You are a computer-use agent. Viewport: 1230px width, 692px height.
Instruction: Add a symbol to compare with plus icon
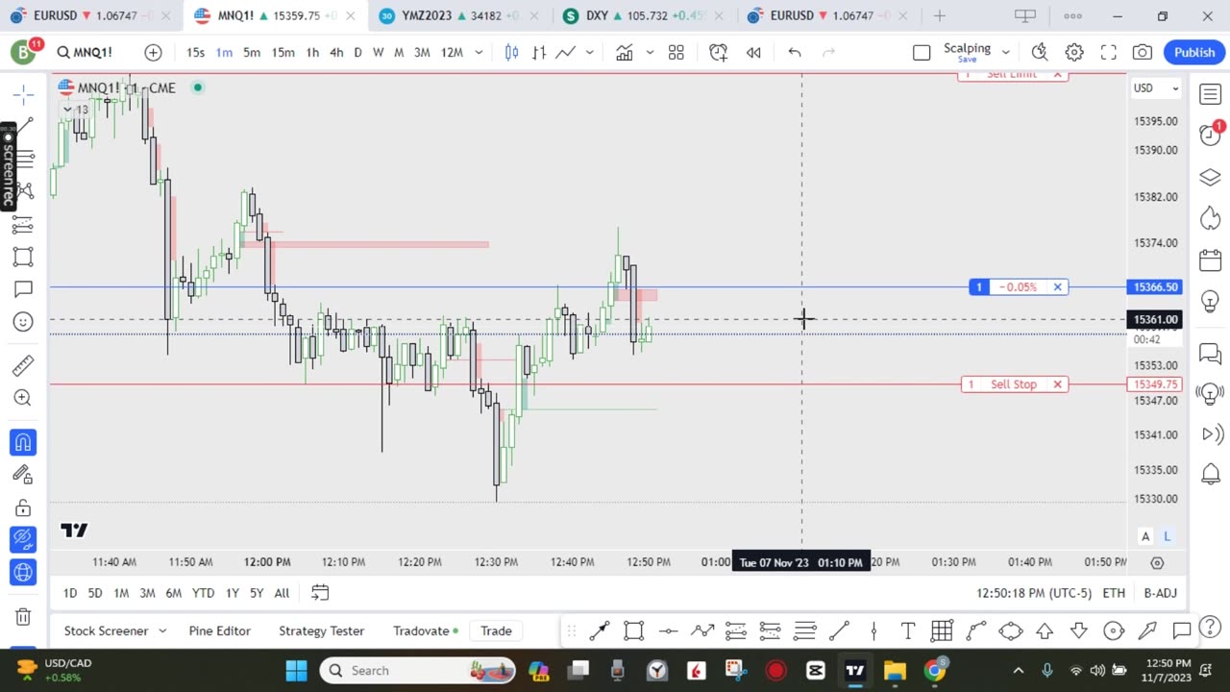[153, 53]
